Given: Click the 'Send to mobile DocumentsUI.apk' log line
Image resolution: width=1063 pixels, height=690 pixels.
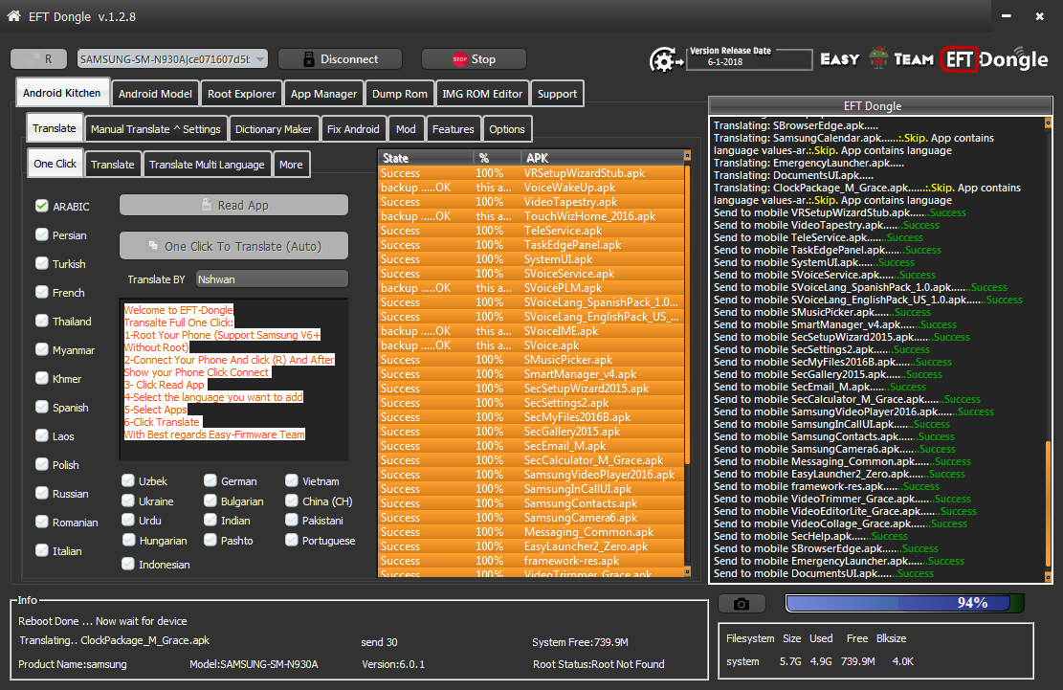Looking at the screenshot, I should (x=824, y=573).
